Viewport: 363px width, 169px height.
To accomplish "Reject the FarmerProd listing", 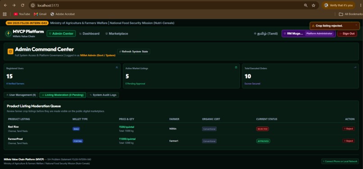I will tap(349, 141).
